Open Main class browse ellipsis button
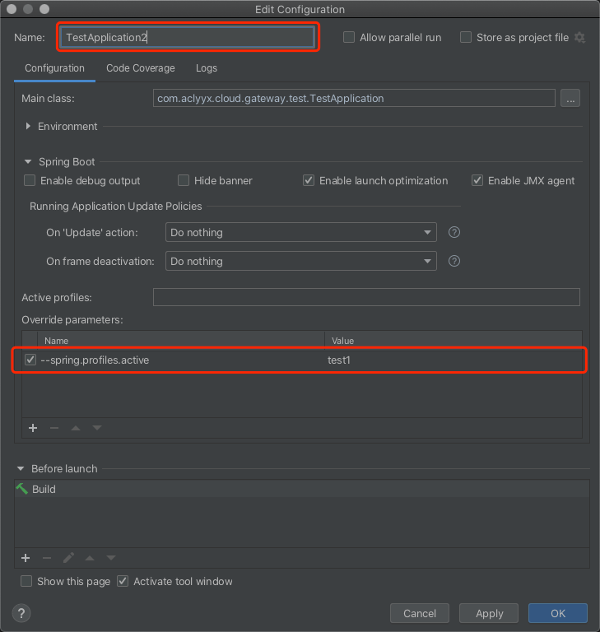This screenshot has width=600, height=632. 570,98
